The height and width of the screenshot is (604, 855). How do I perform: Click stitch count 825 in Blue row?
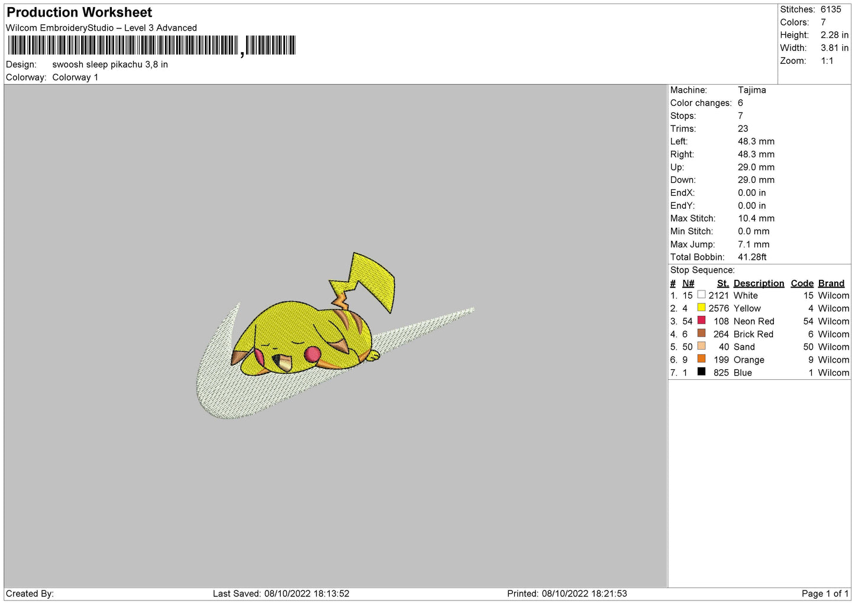pos(721,373)
